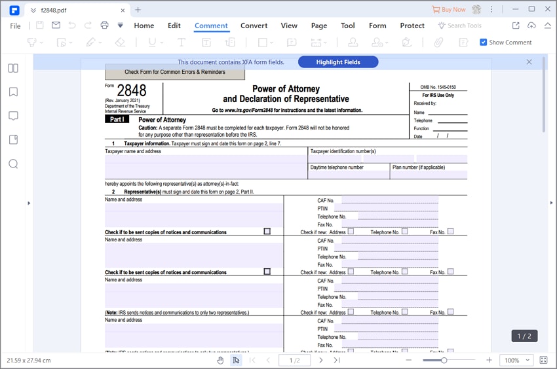Expand Underline style dropdown
The width and height of the screenshot is (557, 369).
(x=162, y=43)
